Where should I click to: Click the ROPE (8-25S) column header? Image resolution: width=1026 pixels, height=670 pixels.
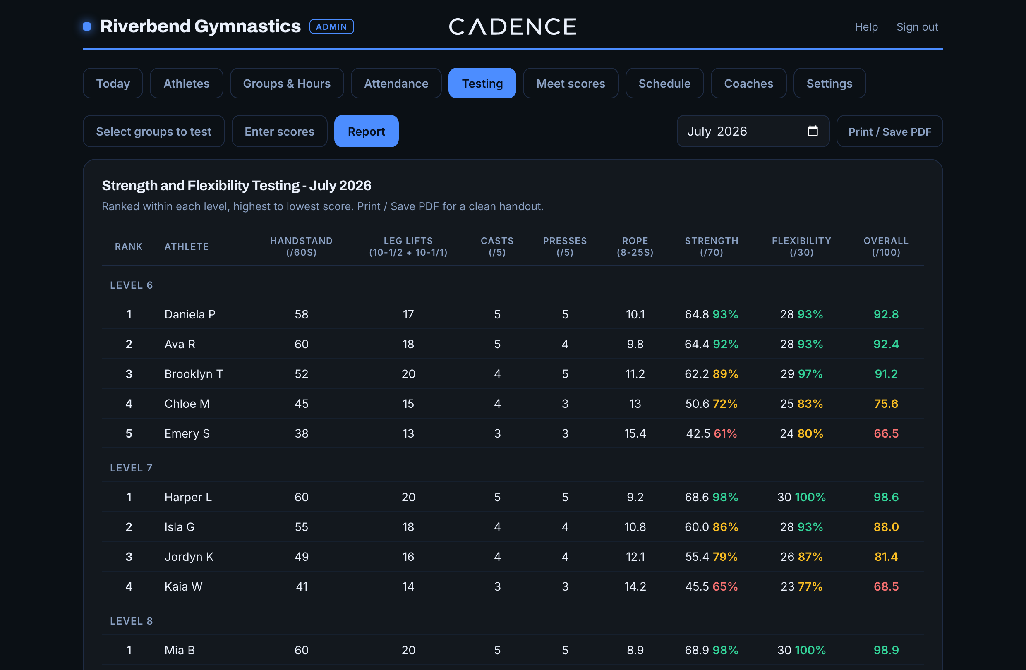click(635, 246)
